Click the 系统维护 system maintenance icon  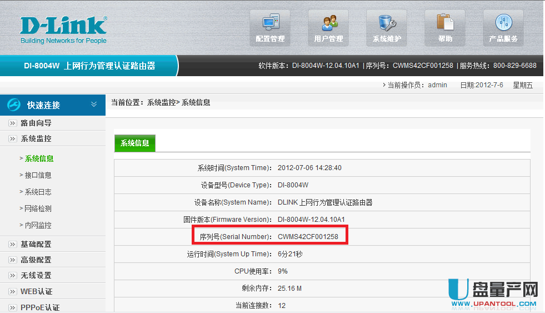(x=386, y=23)
